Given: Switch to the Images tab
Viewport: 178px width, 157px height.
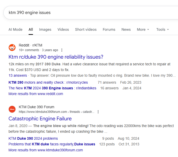Looking at the screenshot, I should [45, 29].
